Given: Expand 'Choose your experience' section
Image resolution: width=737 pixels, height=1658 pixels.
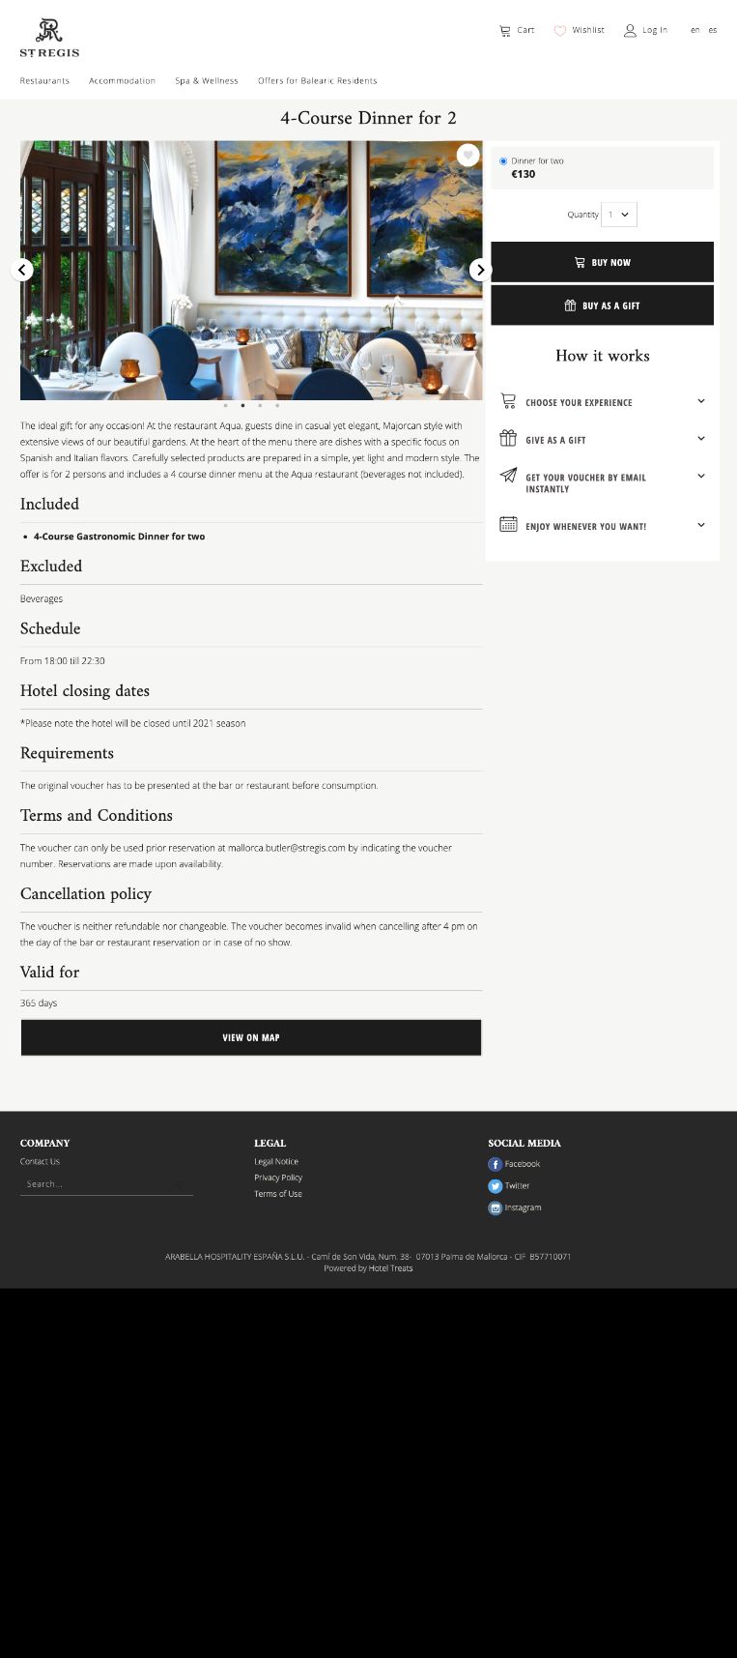Looking at the screenshot, I should click(700, 401).
